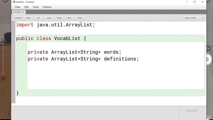Click the 'public' keyword in class declaration
This screenshot has width=213, height=120.
(x=25, y=39)
